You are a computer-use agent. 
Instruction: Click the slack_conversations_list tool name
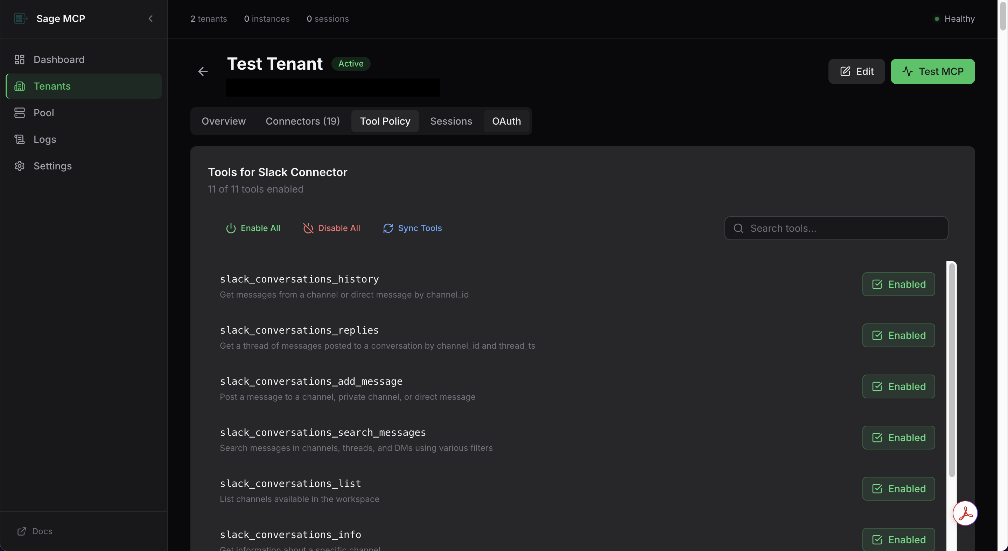290,483
